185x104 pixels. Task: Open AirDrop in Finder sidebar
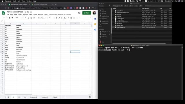click(x=103, y=11)
